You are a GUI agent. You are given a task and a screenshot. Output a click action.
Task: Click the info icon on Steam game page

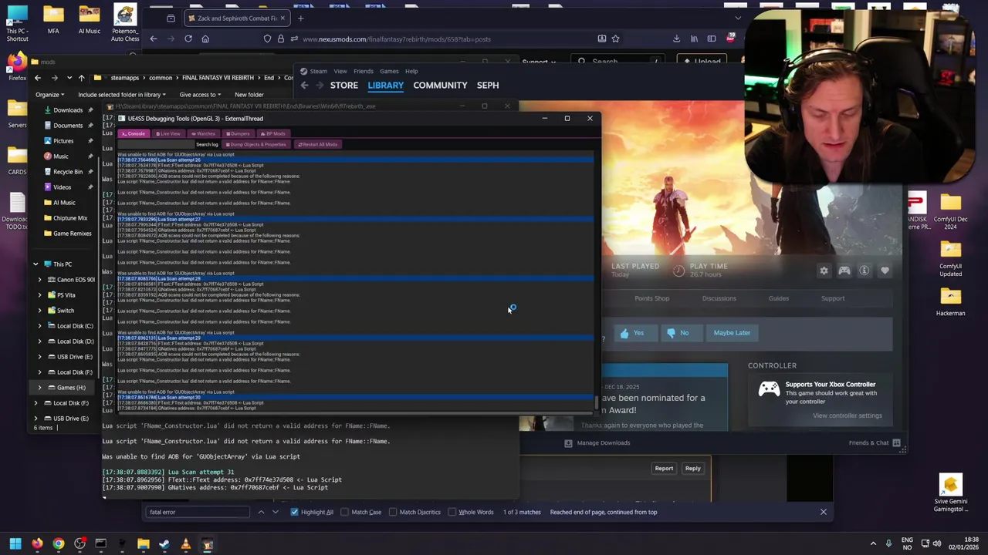864,271
